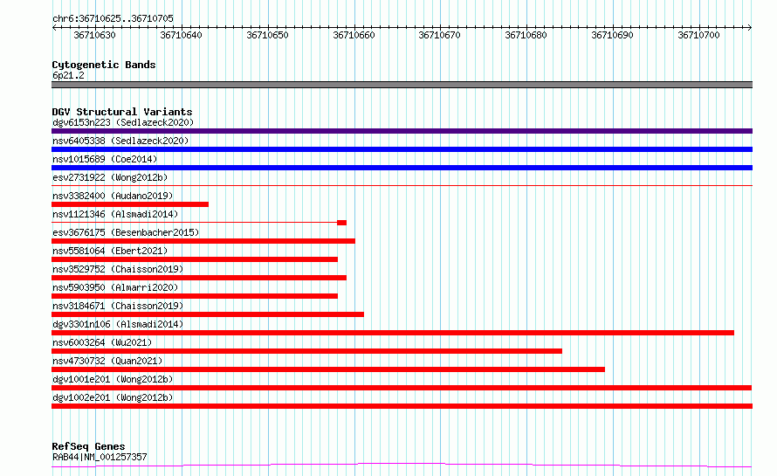Click the chr6:36710625..36710705 coordinate label
The image size is (777, 476).
113,18
